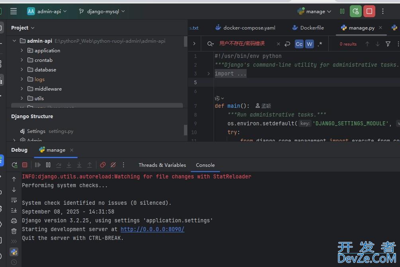
Task: Click the View Breakpoints icon
Action: [103, 165]
